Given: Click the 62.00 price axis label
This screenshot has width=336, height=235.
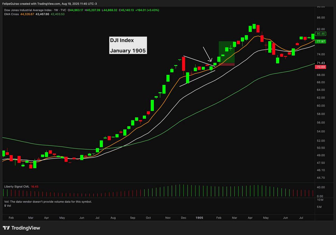Looking at the screenshot, I should [x=320, y=98].
